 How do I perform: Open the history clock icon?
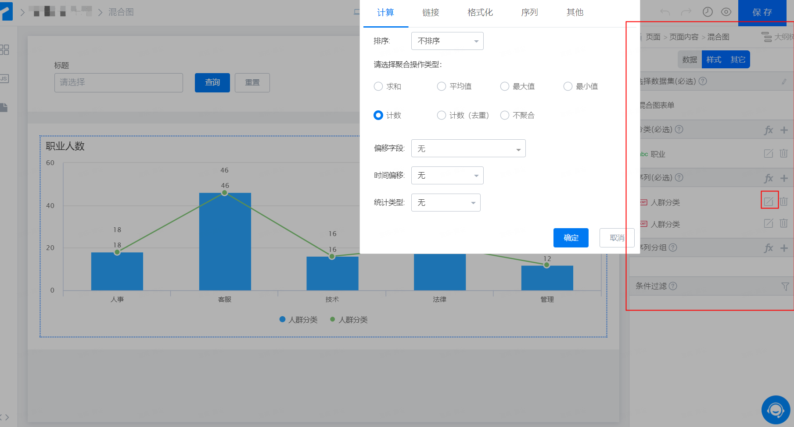coord(708,12)
